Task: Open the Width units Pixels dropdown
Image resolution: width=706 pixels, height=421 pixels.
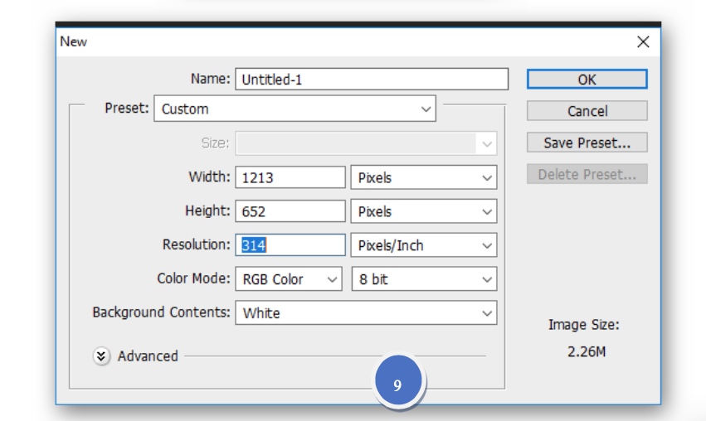Action: pyautogui.click(x=423, y=177)
